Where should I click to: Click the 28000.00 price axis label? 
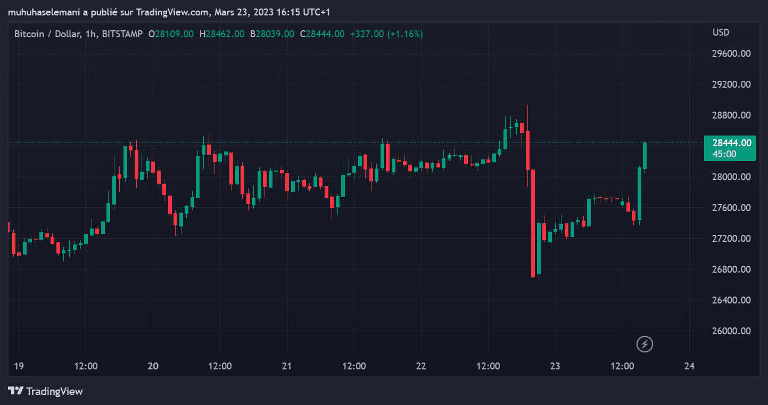coord(732,176)
